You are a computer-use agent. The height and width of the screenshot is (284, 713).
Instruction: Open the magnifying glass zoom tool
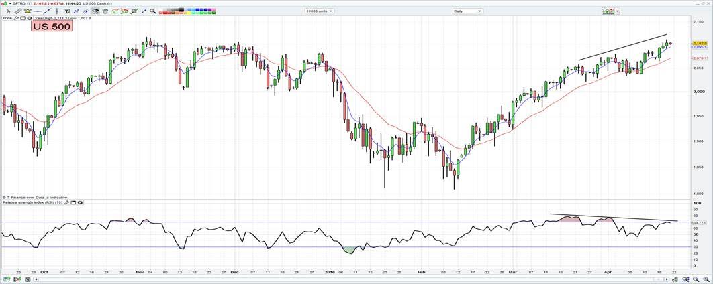click(x=153, y=11)
